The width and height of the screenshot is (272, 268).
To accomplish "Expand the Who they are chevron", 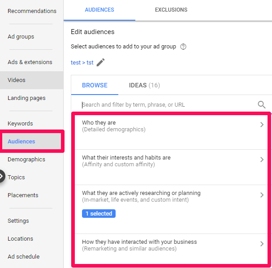I will point(262,125).
